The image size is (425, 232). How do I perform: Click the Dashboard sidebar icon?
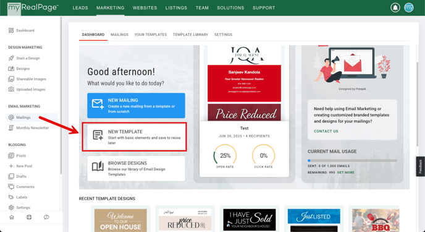(x=11, y=30)
